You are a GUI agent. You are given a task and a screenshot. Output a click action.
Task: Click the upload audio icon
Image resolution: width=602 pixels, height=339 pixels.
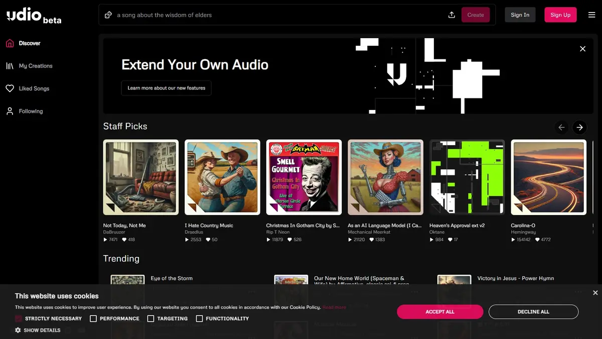tap(452, 15)
